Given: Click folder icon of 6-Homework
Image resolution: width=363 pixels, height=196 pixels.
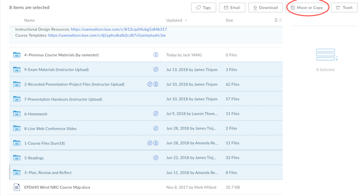Looking at the screenshot, I should [17, 113].
